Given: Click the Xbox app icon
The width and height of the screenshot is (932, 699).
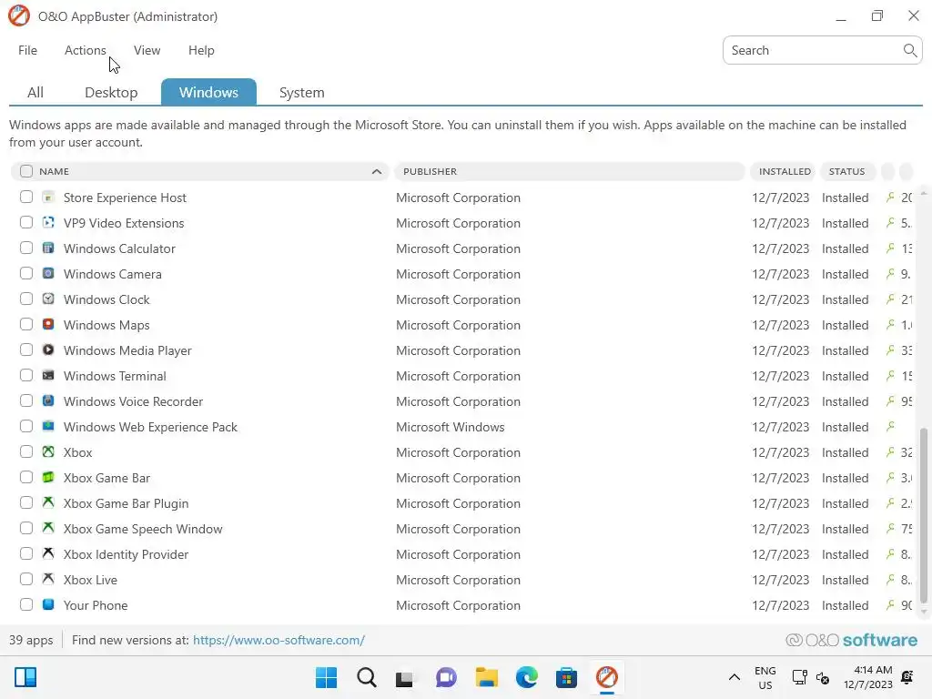Looking at the screenshot, I should [48, 452].
